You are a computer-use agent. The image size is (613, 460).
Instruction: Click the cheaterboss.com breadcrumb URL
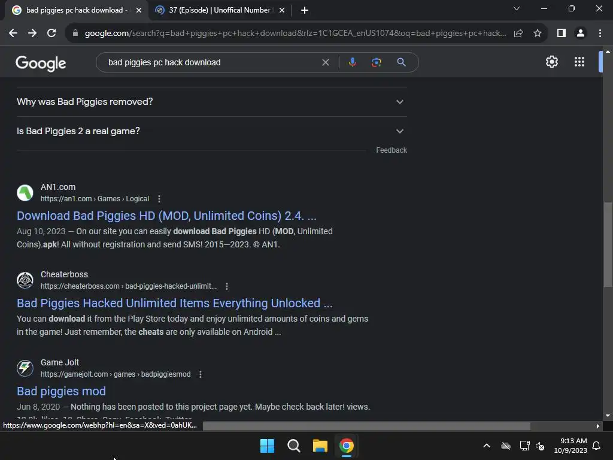[129, 286]
